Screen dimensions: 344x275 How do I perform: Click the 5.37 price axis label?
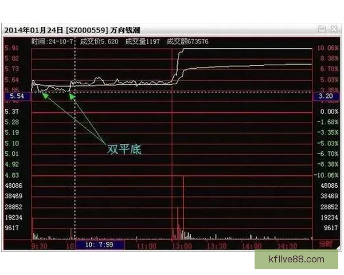[x=12, y=111]
